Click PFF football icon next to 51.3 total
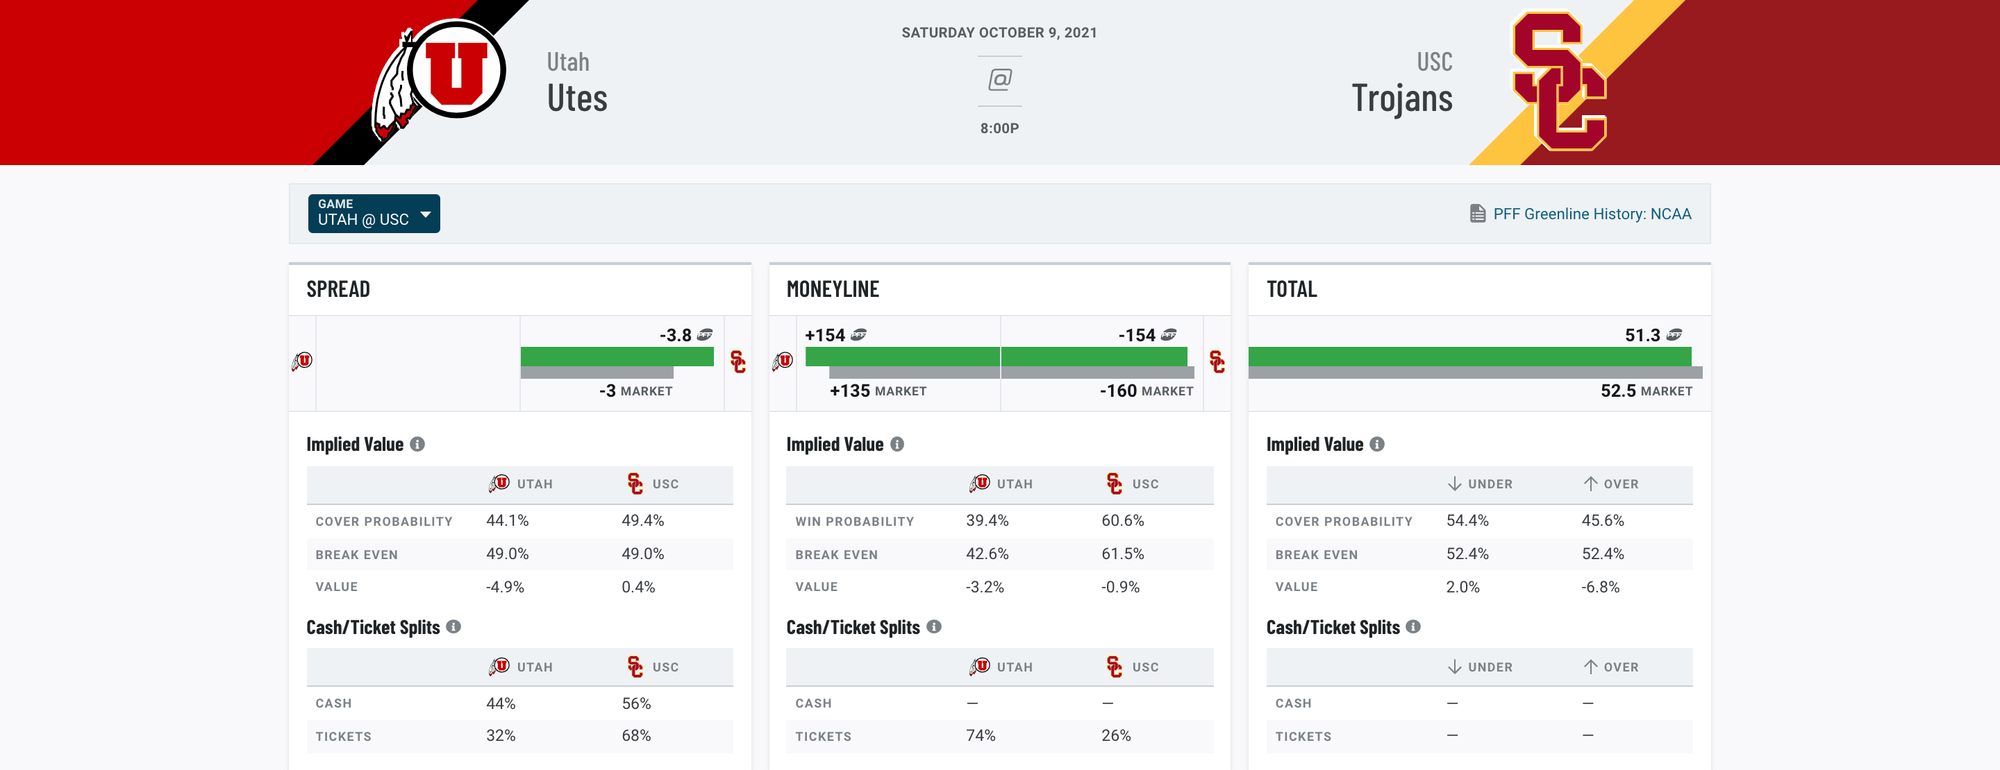The image size is (2000, 770). [1675, 335]
